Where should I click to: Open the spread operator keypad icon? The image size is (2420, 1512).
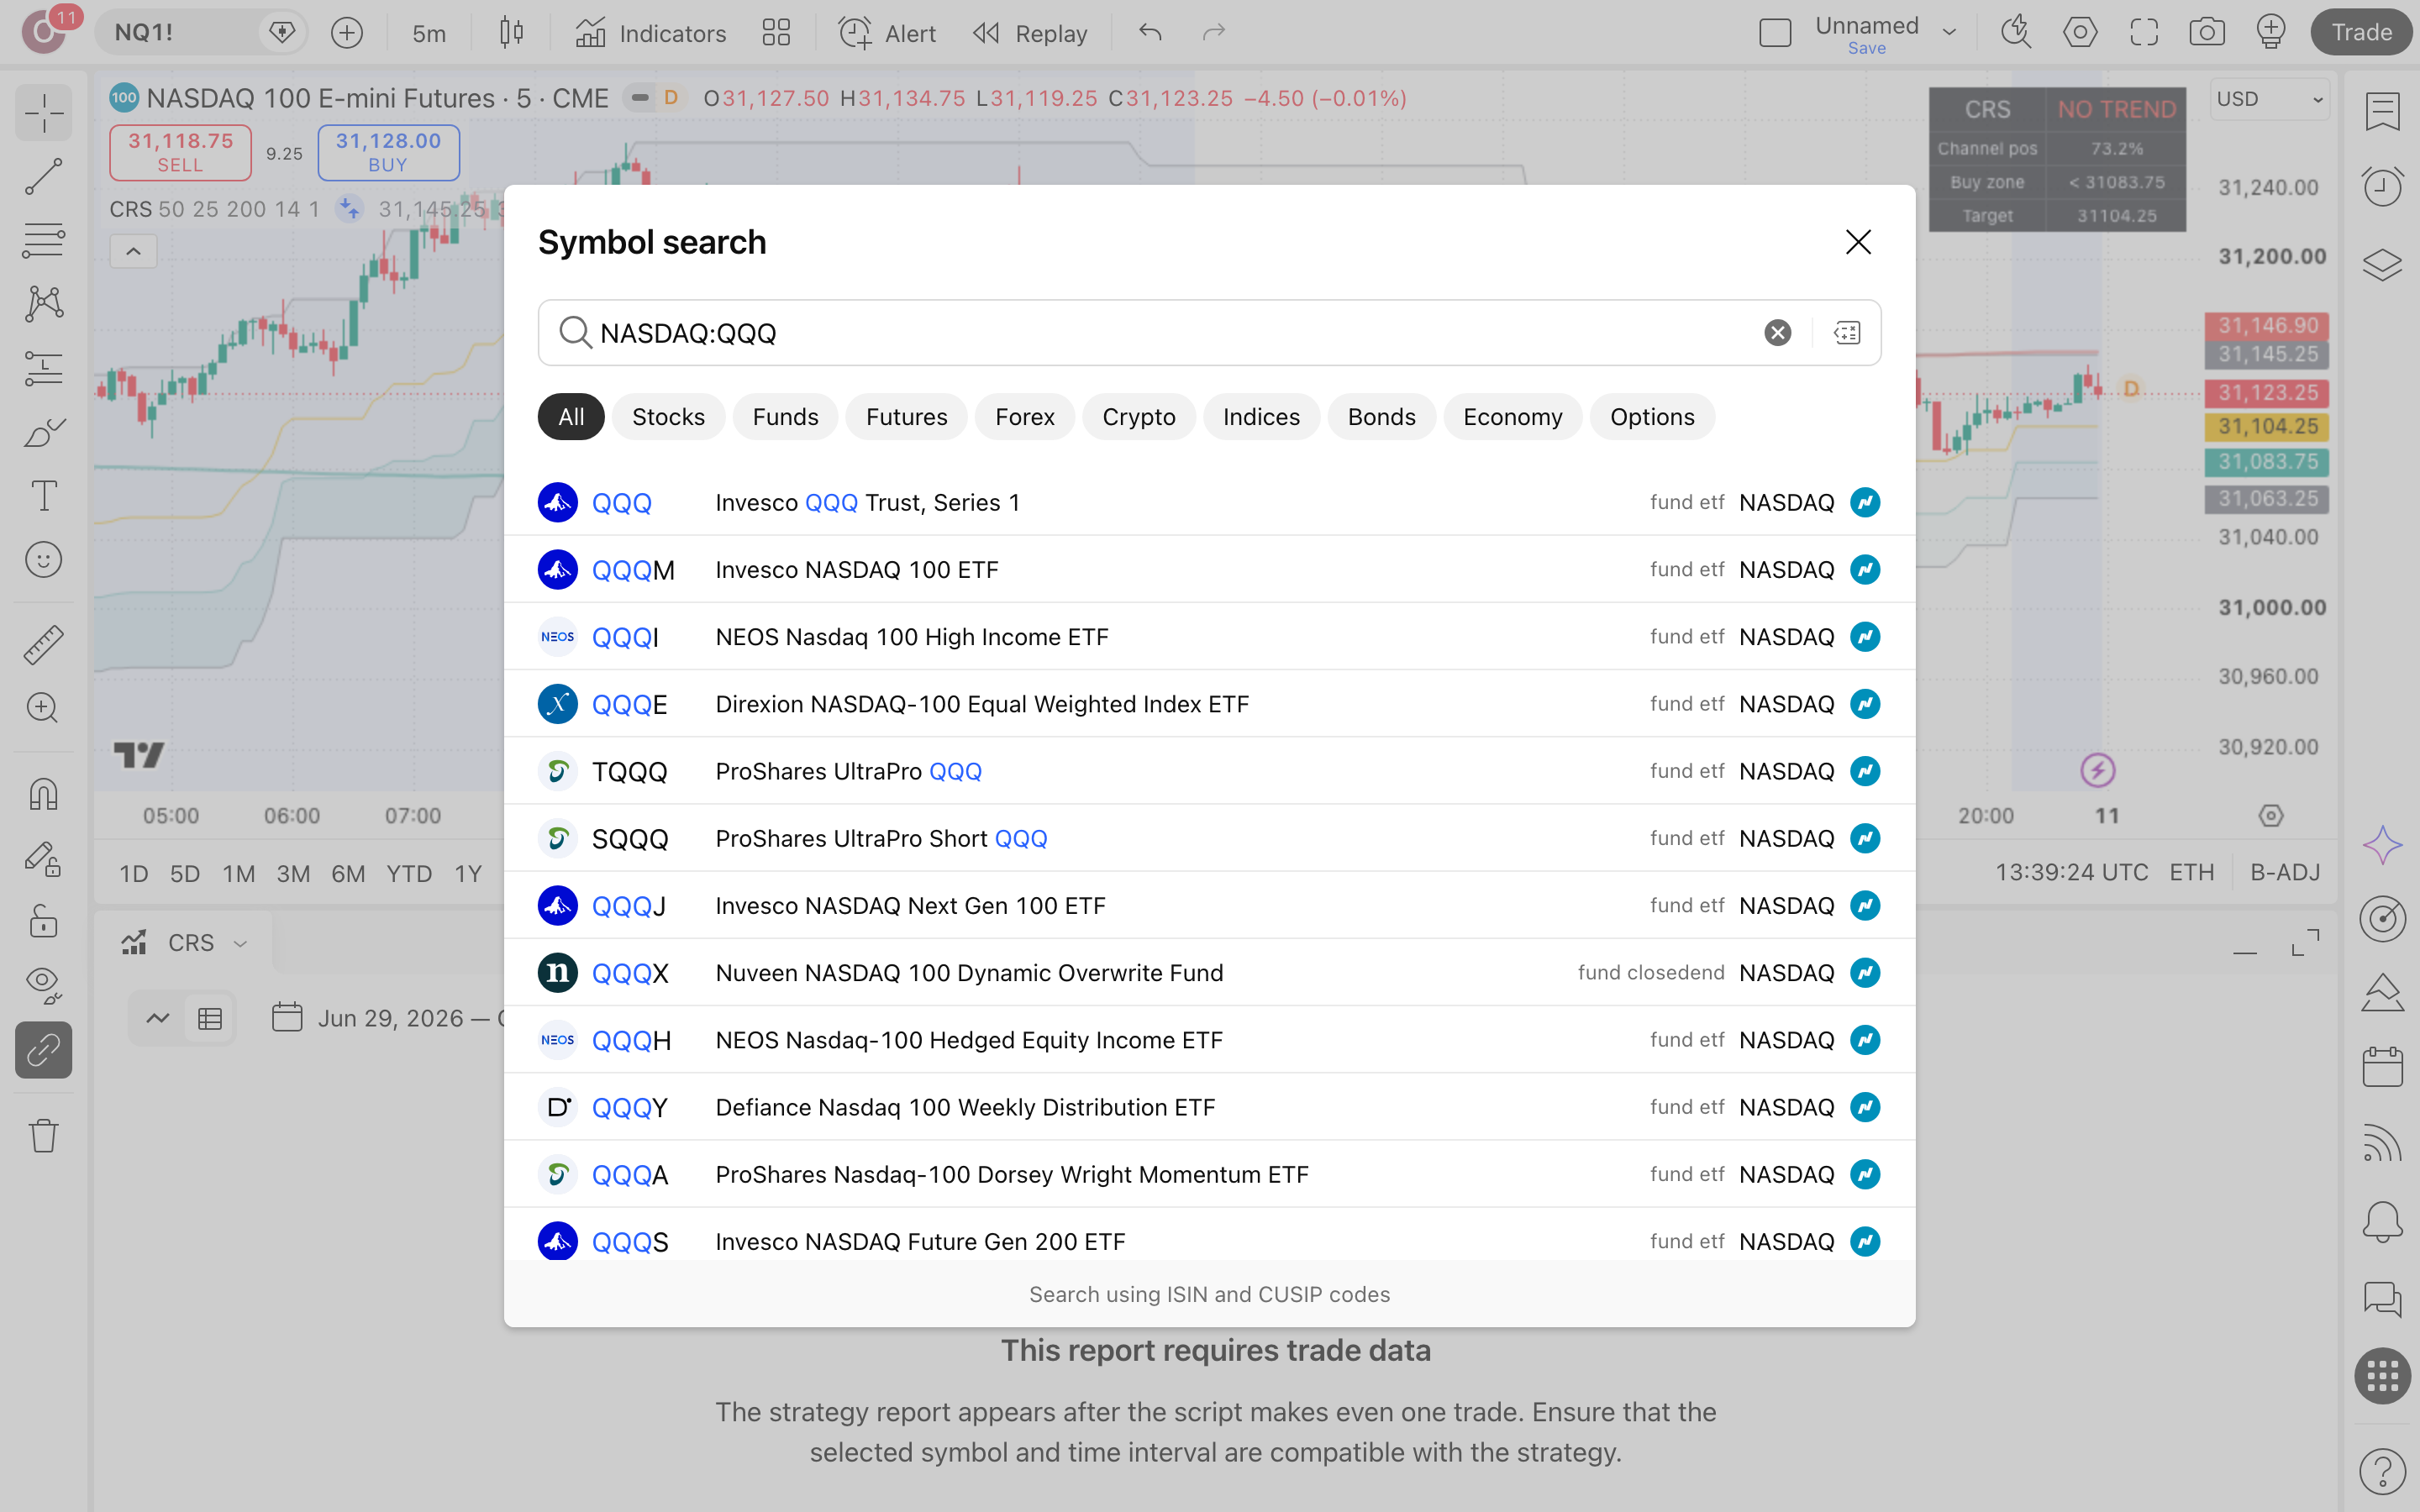pyautogui.click(x=1847, y=333)
